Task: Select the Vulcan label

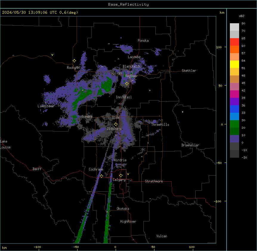Action: tap(162, 236)
